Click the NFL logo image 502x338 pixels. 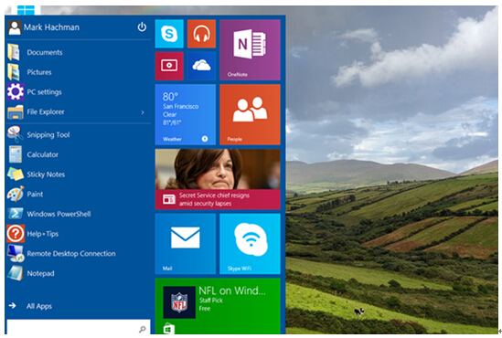click(179, 302)
